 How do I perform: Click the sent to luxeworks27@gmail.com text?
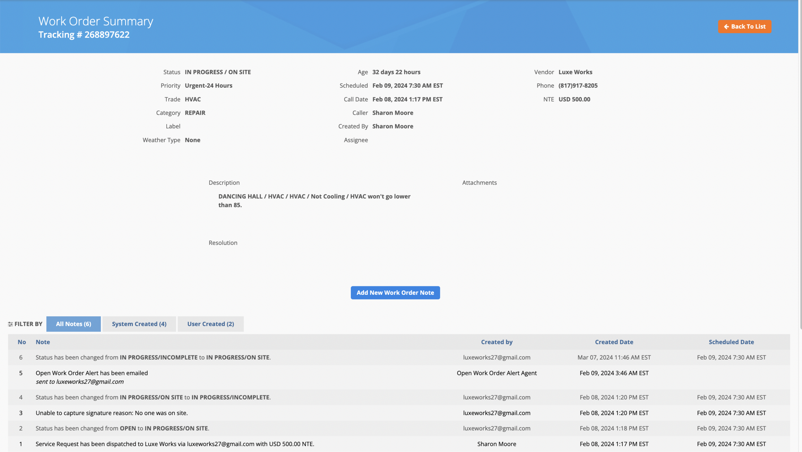pyautogui.click(x=80, y=382)
